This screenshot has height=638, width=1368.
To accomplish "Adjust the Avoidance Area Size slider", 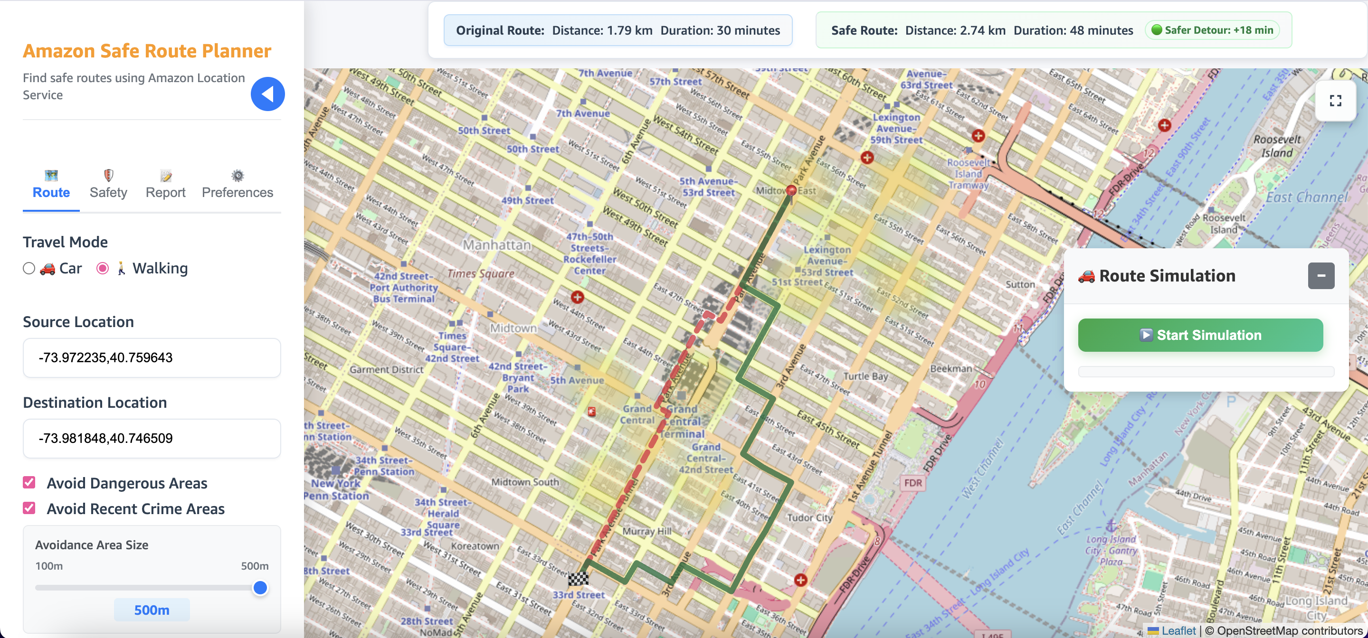I will coord(260,588).
